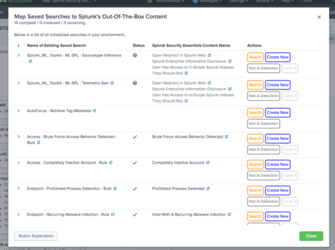Expand the Prohibited Process Detection row
Image resolution: width=335 pixels, height=250 pixels.
pos(18,188)
